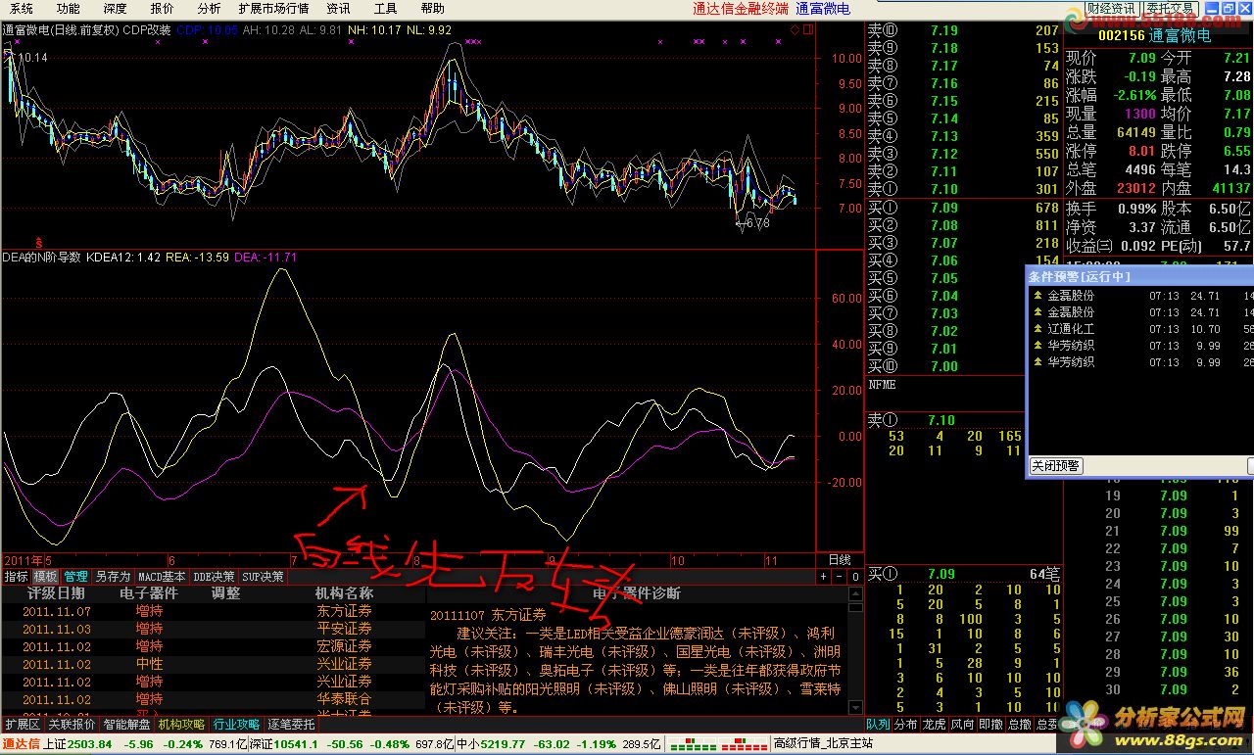The width and height of the screenshot is (1254, 755).
Task: Select the 辽通化工 alert row
Action: 1141,329
